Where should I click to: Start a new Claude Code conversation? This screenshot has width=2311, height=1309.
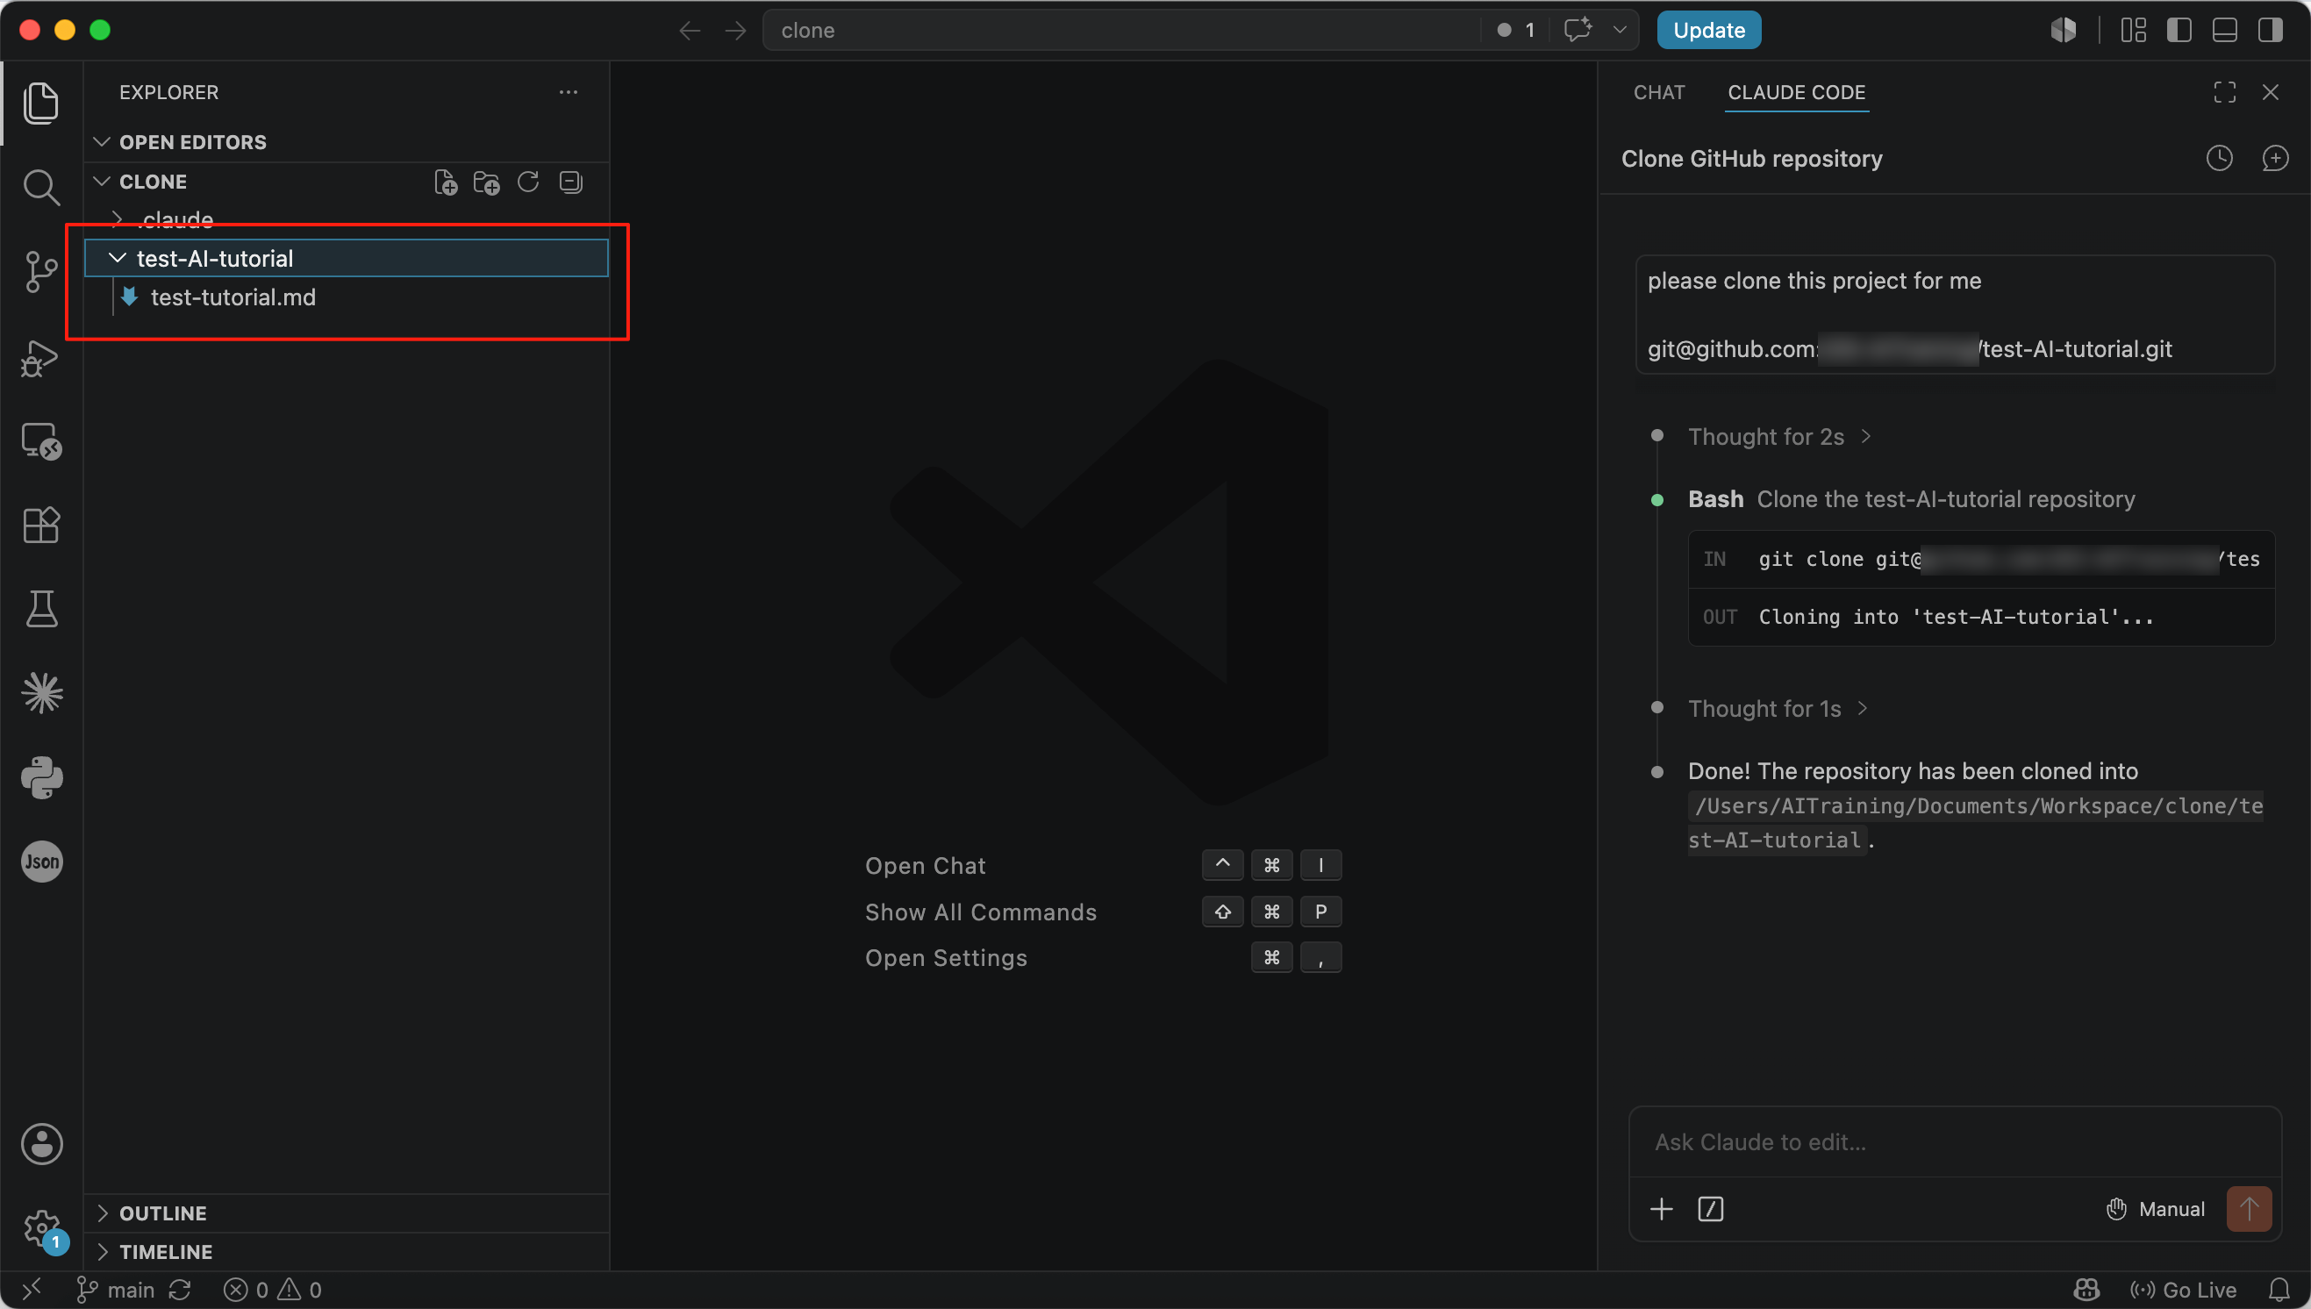pos(2275,158)
